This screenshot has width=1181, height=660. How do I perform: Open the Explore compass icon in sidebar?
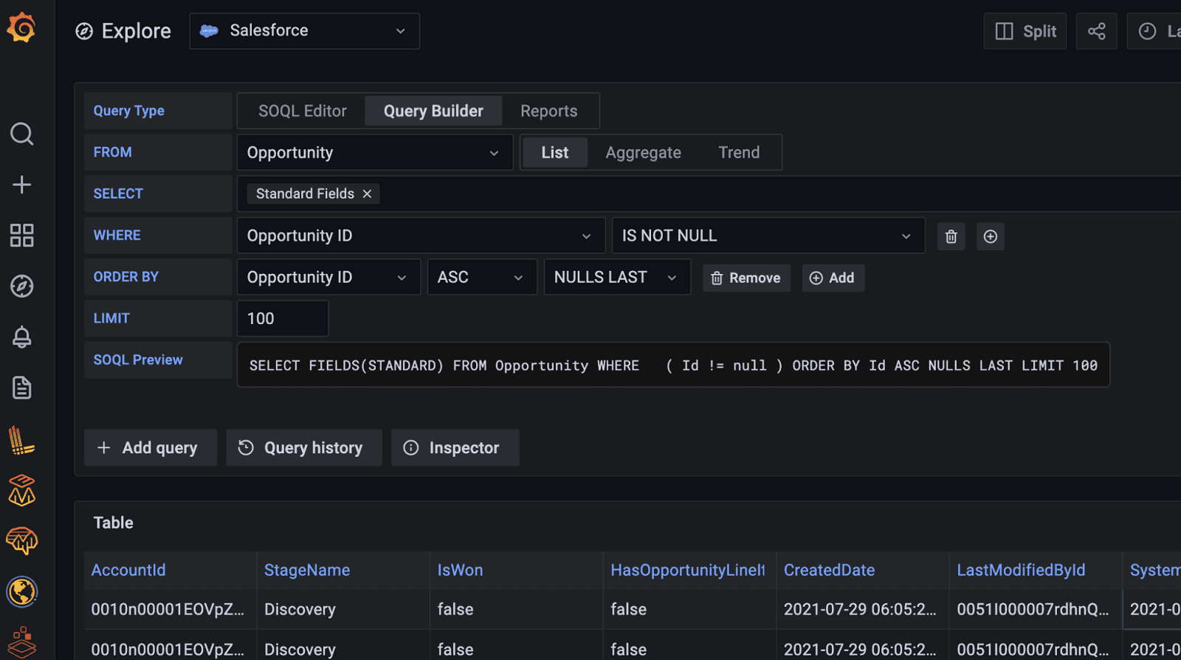pyautogui.click(x=22, y=286)
